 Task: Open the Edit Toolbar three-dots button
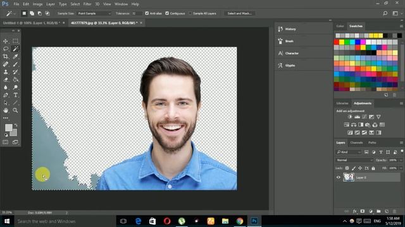tap(6, 118)
